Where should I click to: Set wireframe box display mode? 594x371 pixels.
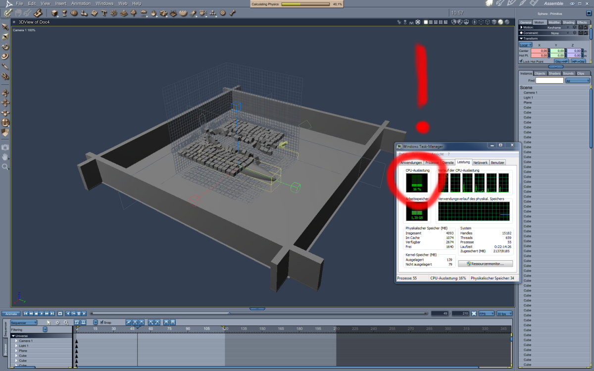coord(487,22)
